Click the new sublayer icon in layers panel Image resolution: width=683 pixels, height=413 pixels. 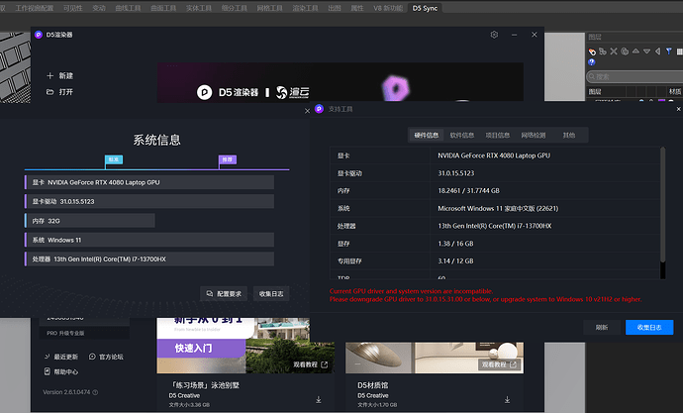[x=603, y=52]
